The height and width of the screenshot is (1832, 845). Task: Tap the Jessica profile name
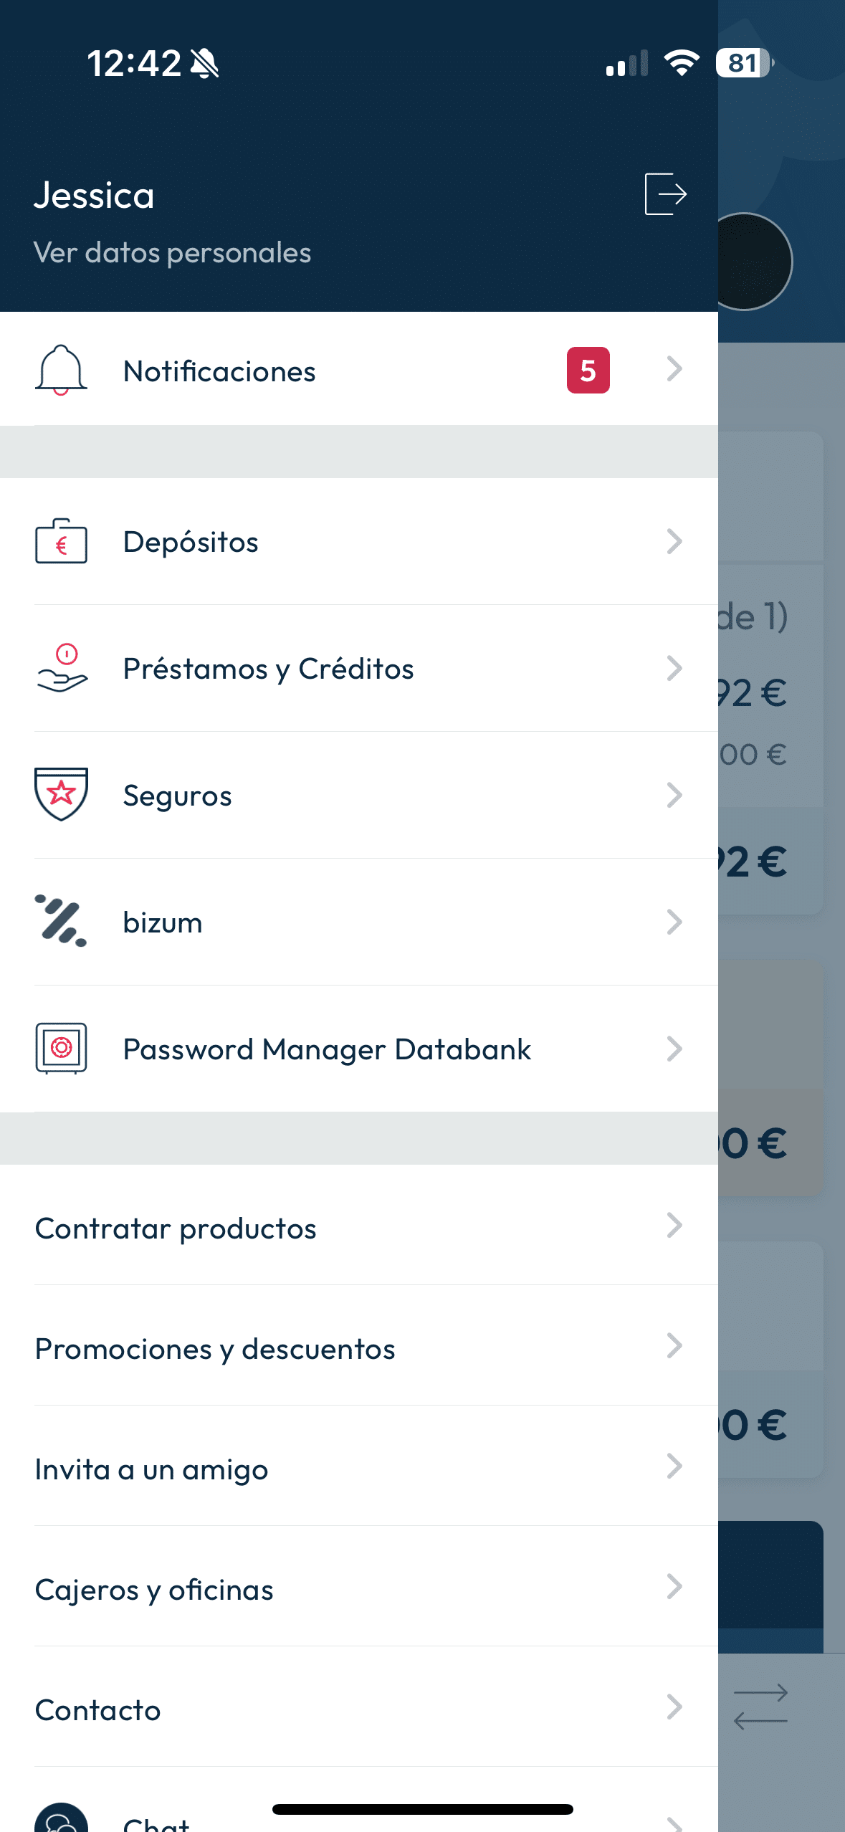pyautogui.click(x=94, y=196)
